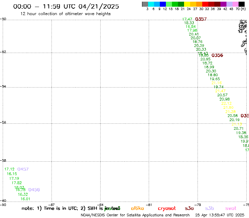Click the purple 42 ft legend swatch
The image size is (249, 218).
[223, 4]
